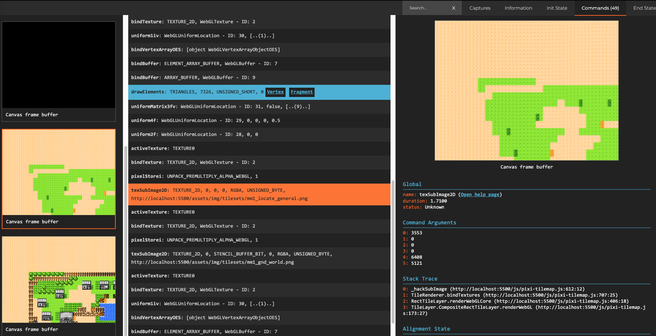Select the first bindVertexArrayOES command
The image size is (656, 336).
[259, 50]
